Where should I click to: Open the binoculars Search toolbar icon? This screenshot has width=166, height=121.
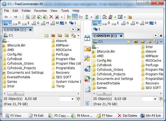(57, 17)
